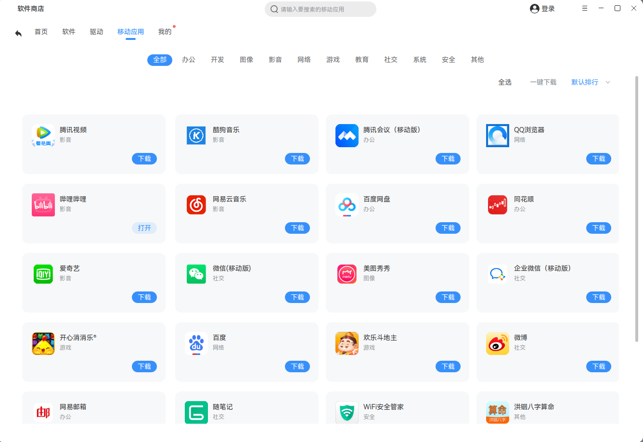Download 欢乐斗地主 via 下载 button
The image size is (643, 442).
coord(448,366)
